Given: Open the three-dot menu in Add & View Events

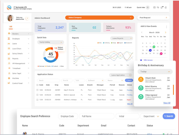Looking at the screenshot, I should (x=166, y=27).
